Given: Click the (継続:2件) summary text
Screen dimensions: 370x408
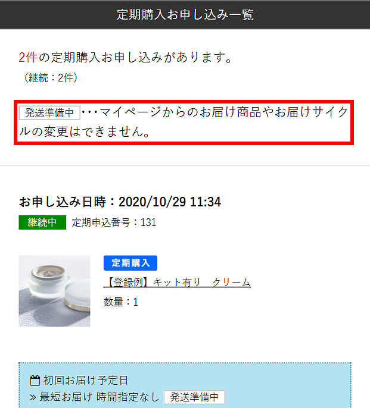Looking at the screenshot, I should 51,77.
